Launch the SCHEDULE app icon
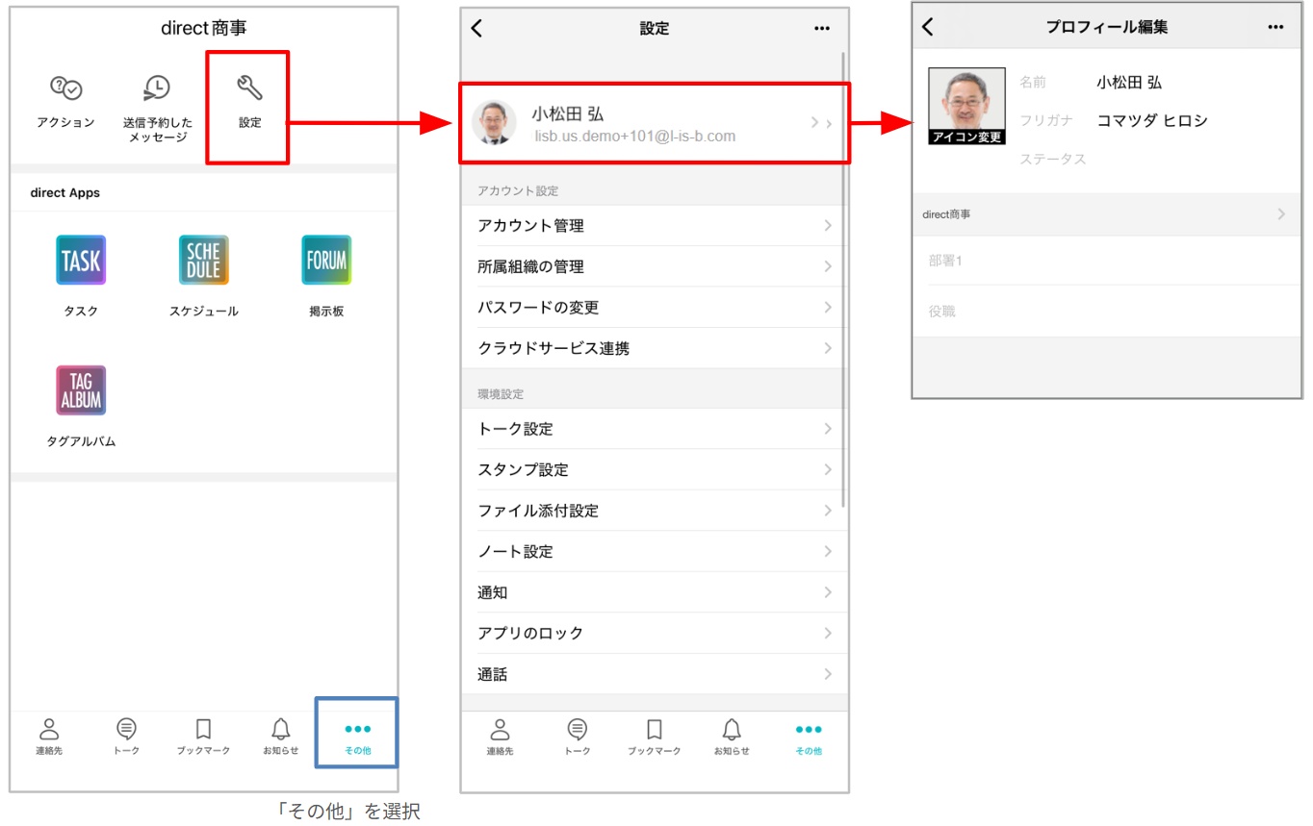 click(x=204, y=260)
